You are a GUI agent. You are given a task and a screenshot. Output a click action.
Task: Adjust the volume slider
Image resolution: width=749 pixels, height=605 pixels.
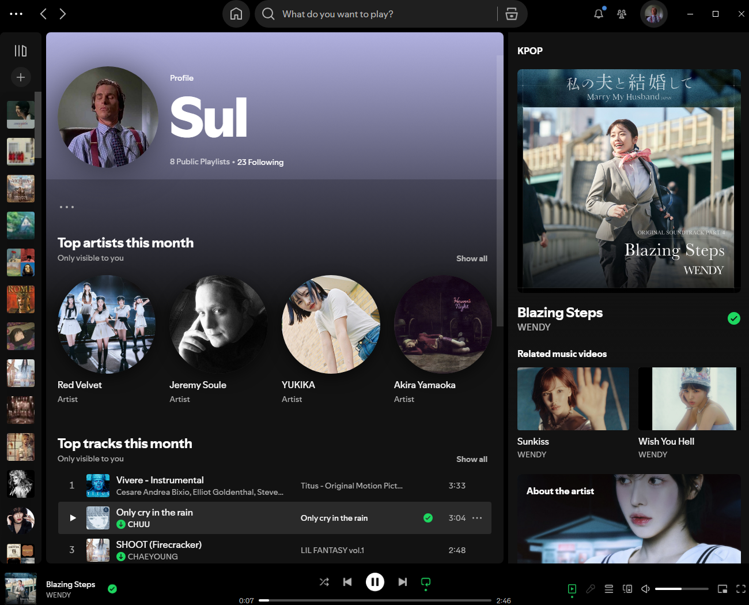[x=682, y=589]
